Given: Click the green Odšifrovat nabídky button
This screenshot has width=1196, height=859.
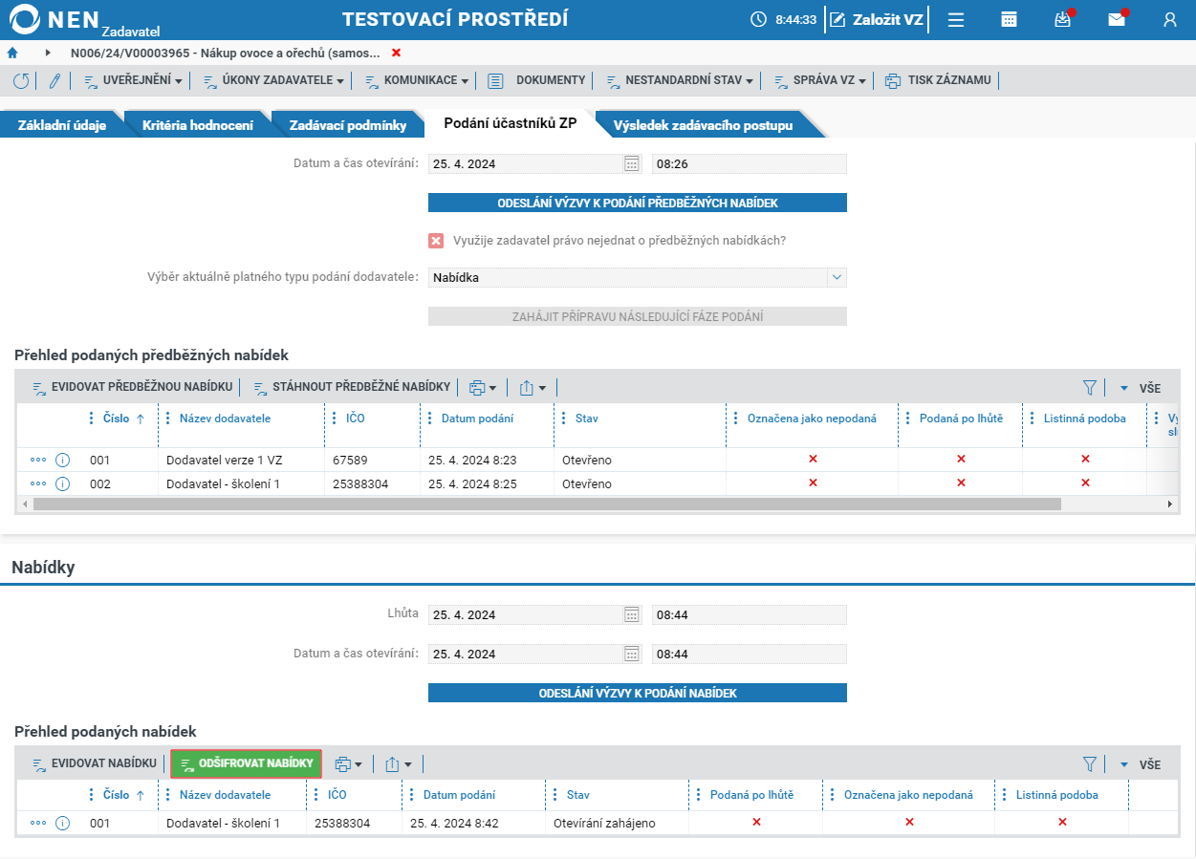Looking at the screenshot, I should pyautogui.click(x=247, y=763).
